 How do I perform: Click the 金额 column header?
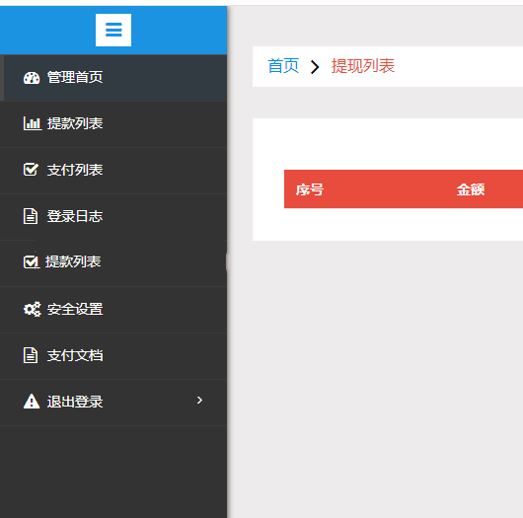point(471,189)
